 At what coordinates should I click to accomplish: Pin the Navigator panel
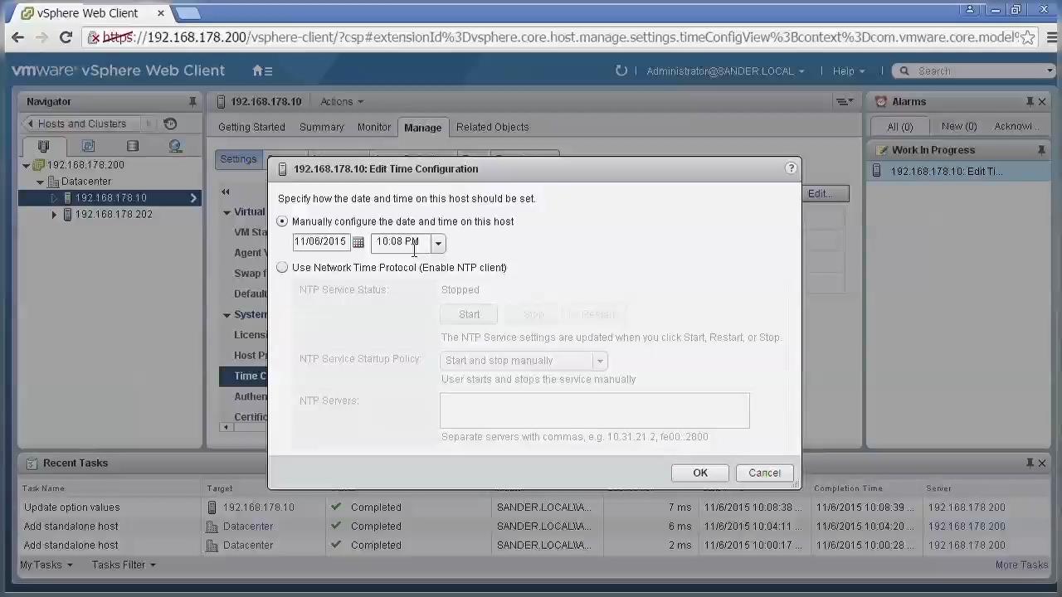click(192, 101)
